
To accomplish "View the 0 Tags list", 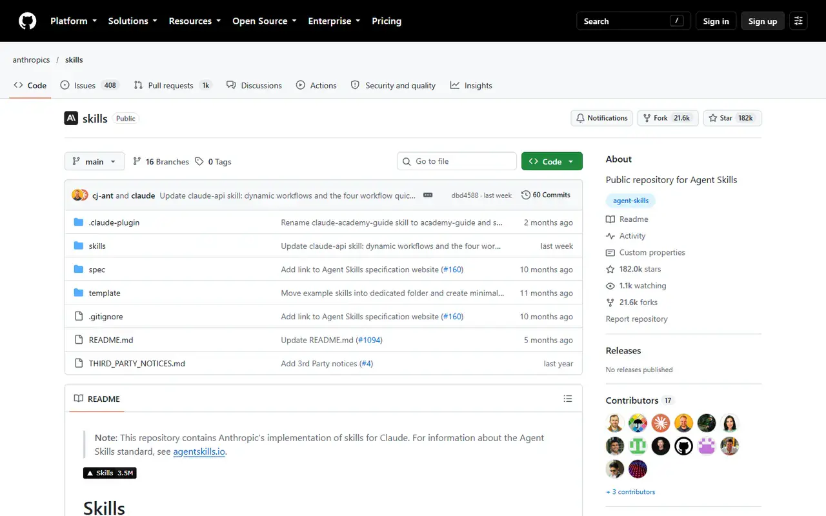I will tap(213, 162).
